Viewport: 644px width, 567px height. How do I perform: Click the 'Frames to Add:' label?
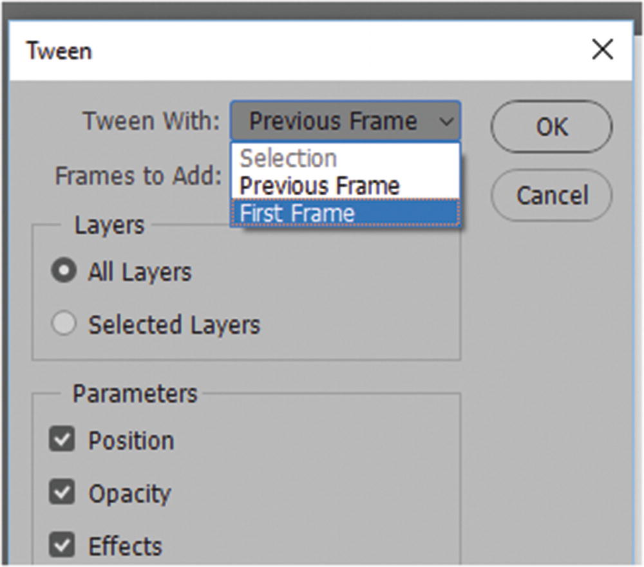pyautogui.click(x=138, y=176)
